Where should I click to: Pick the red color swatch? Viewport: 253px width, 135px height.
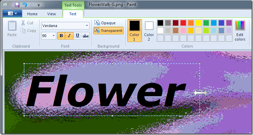point(183,23)
